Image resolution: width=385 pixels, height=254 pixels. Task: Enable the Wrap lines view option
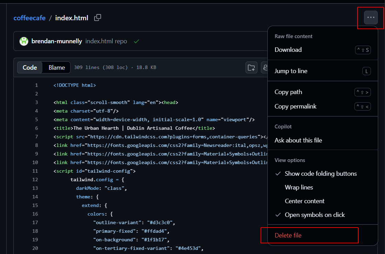coord(323,187)
